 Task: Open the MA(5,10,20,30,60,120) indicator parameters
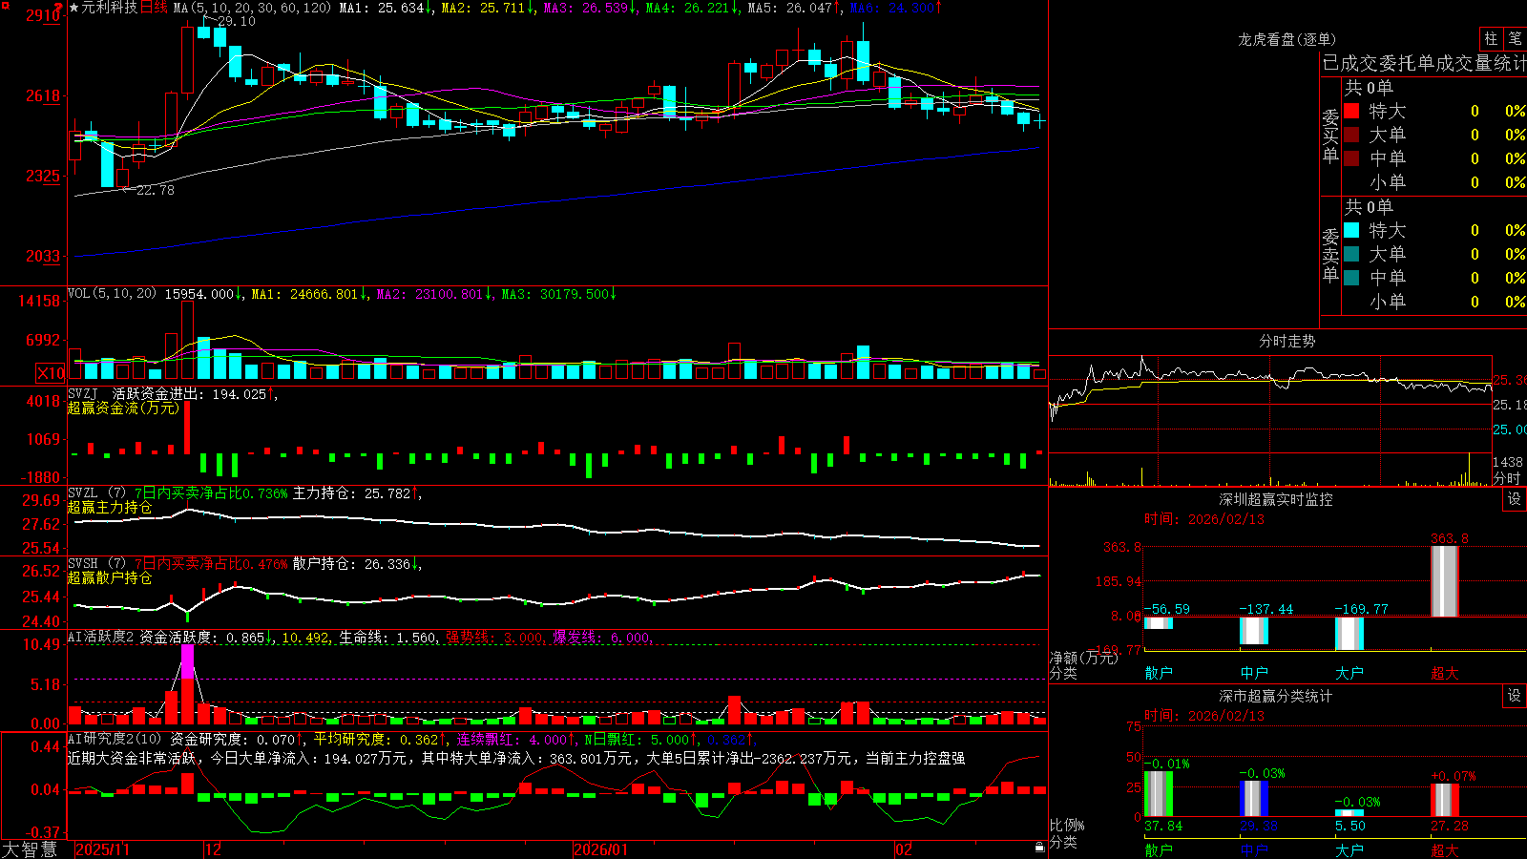coord(253,8)
